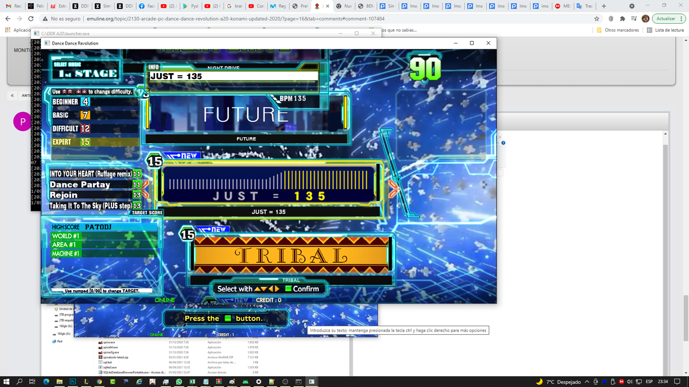Switch to the BEMANI browser tab

point(366,6)
